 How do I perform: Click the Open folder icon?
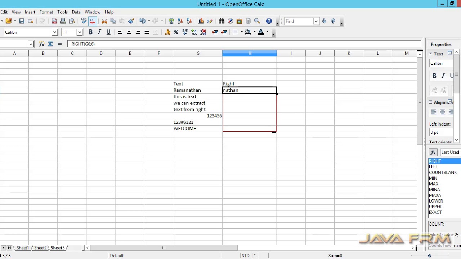8,21
